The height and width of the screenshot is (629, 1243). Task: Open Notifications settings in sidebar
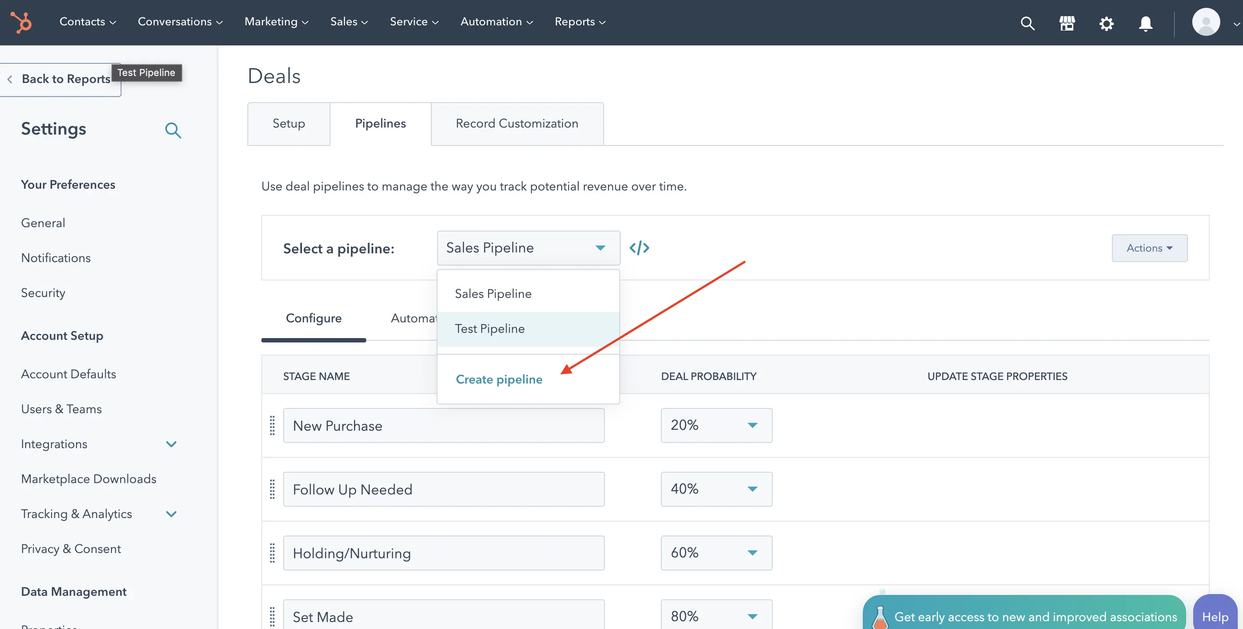(x=56, y=258)
